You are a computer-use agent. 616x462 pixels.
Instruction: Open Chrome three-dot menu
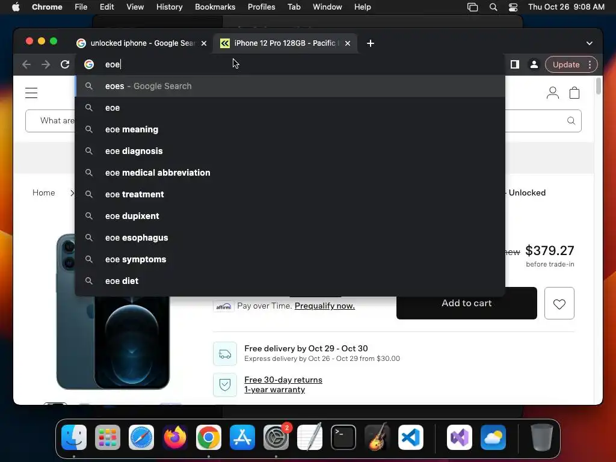coord(590,64)
